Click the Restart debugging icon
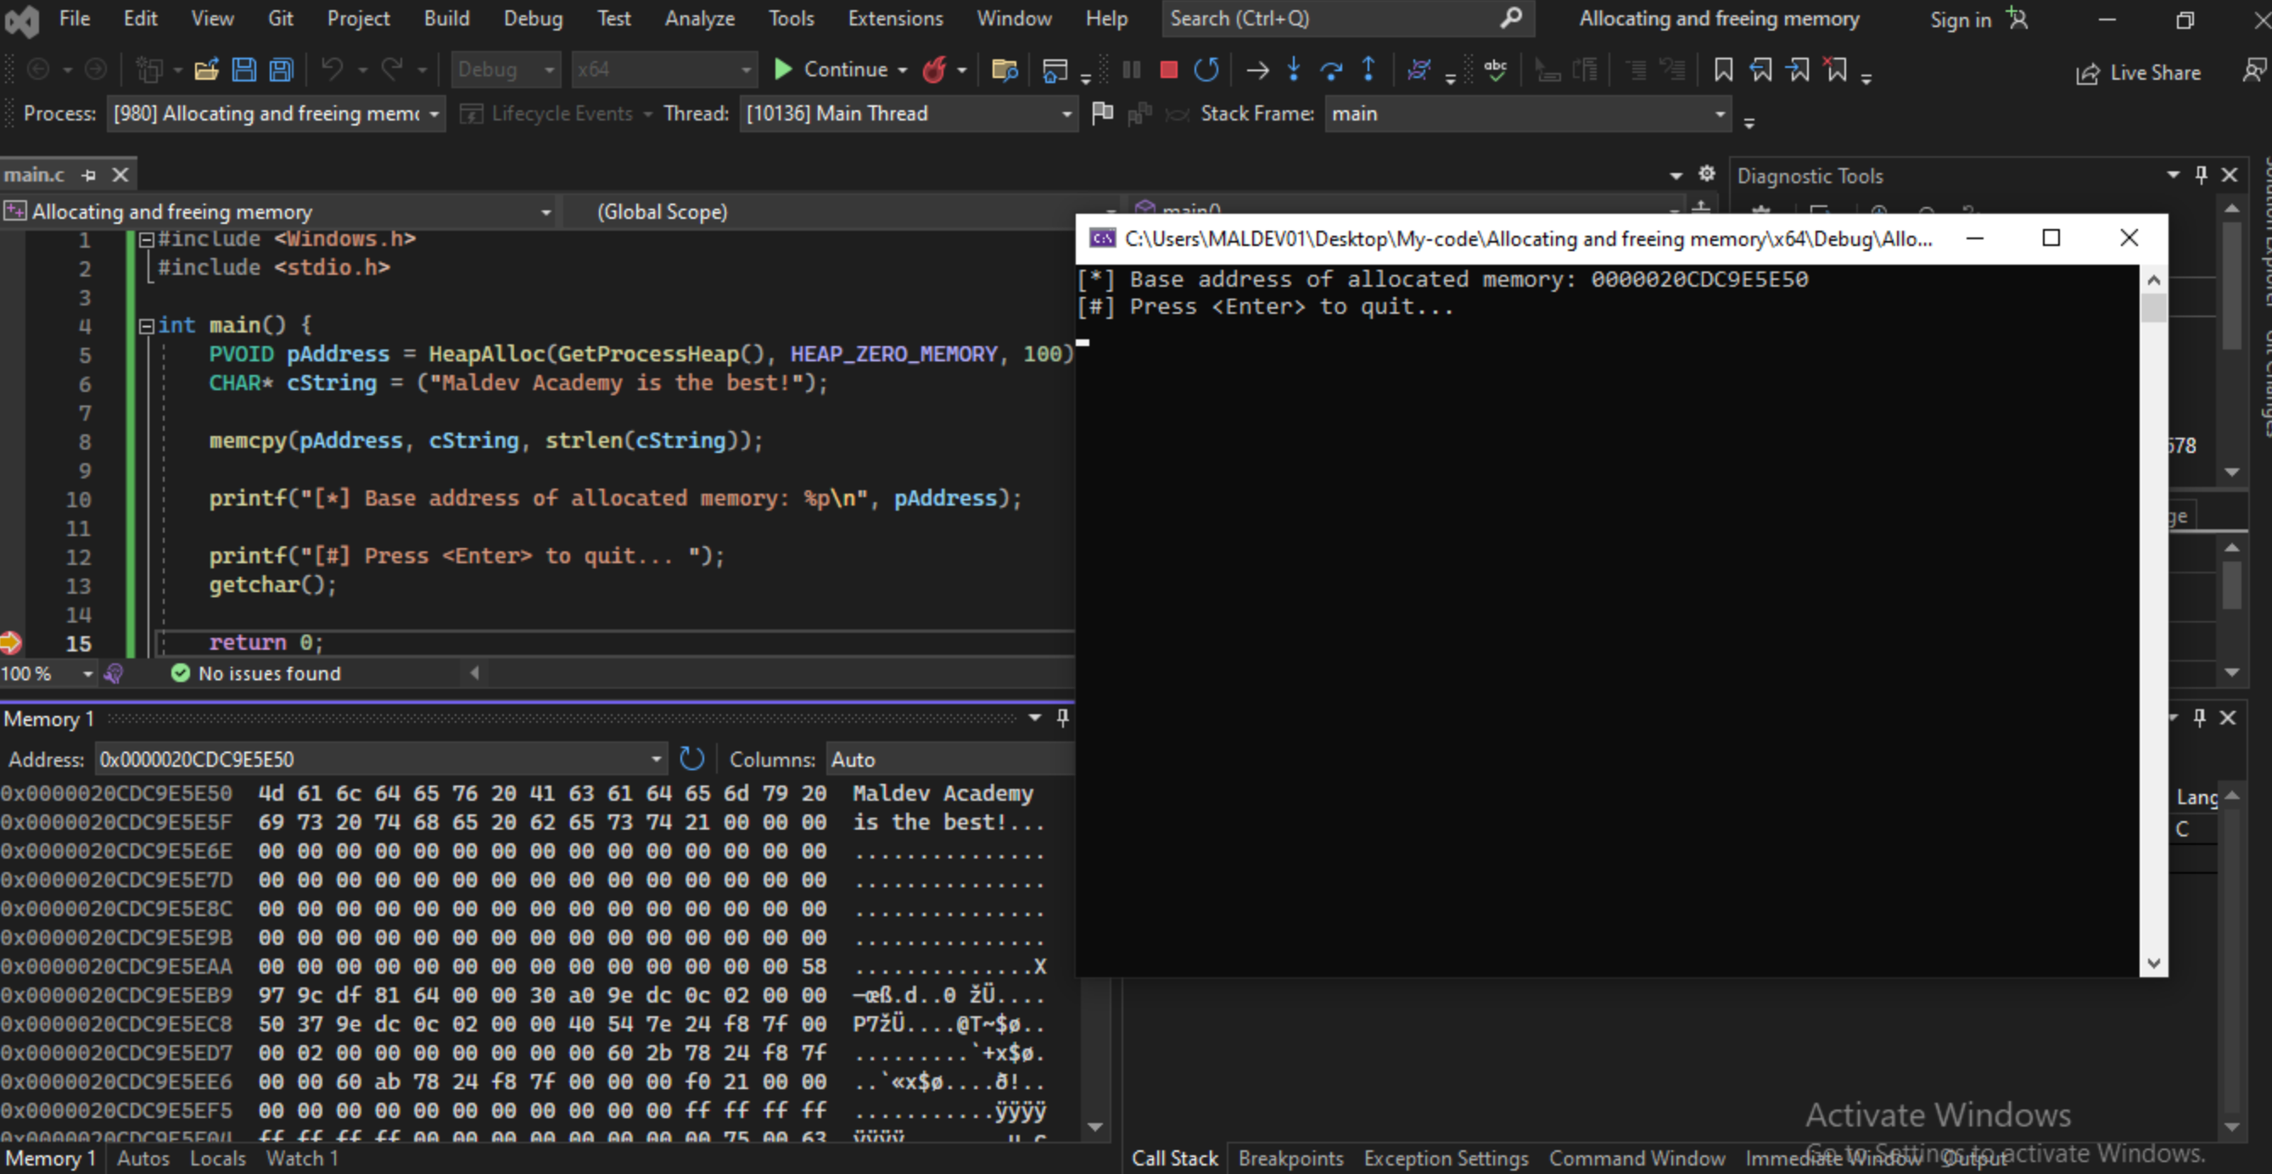The image size is (2272, 1174). click(1206, 70)
